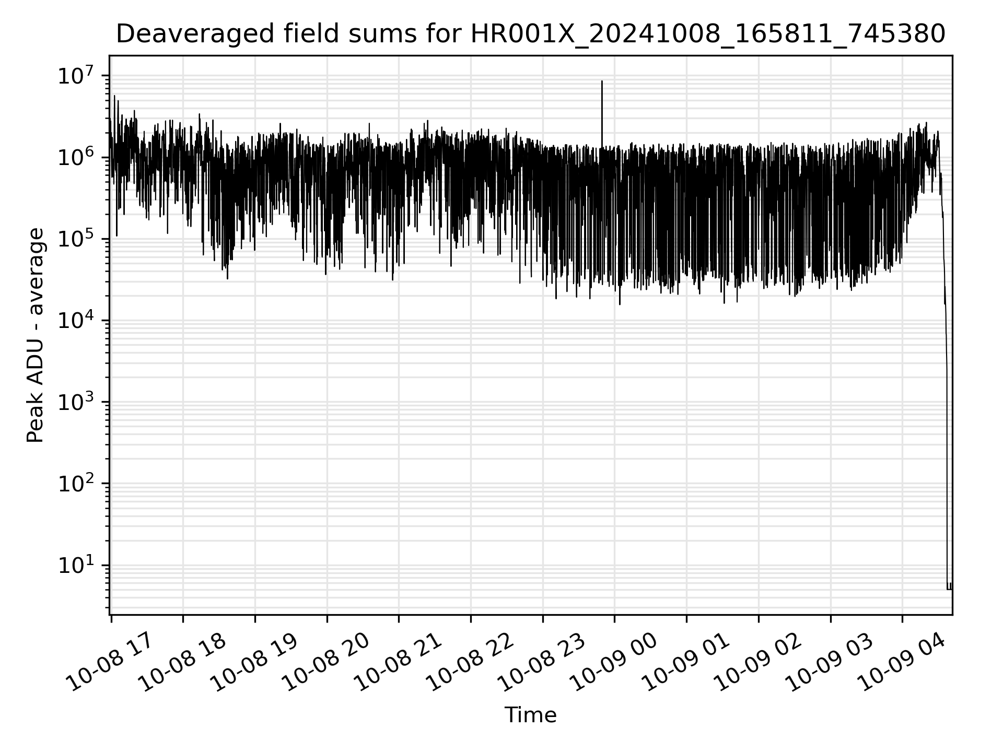1003x752 pixels.
Task: Click the y tick label 10^2
Action: pos(76,483)
